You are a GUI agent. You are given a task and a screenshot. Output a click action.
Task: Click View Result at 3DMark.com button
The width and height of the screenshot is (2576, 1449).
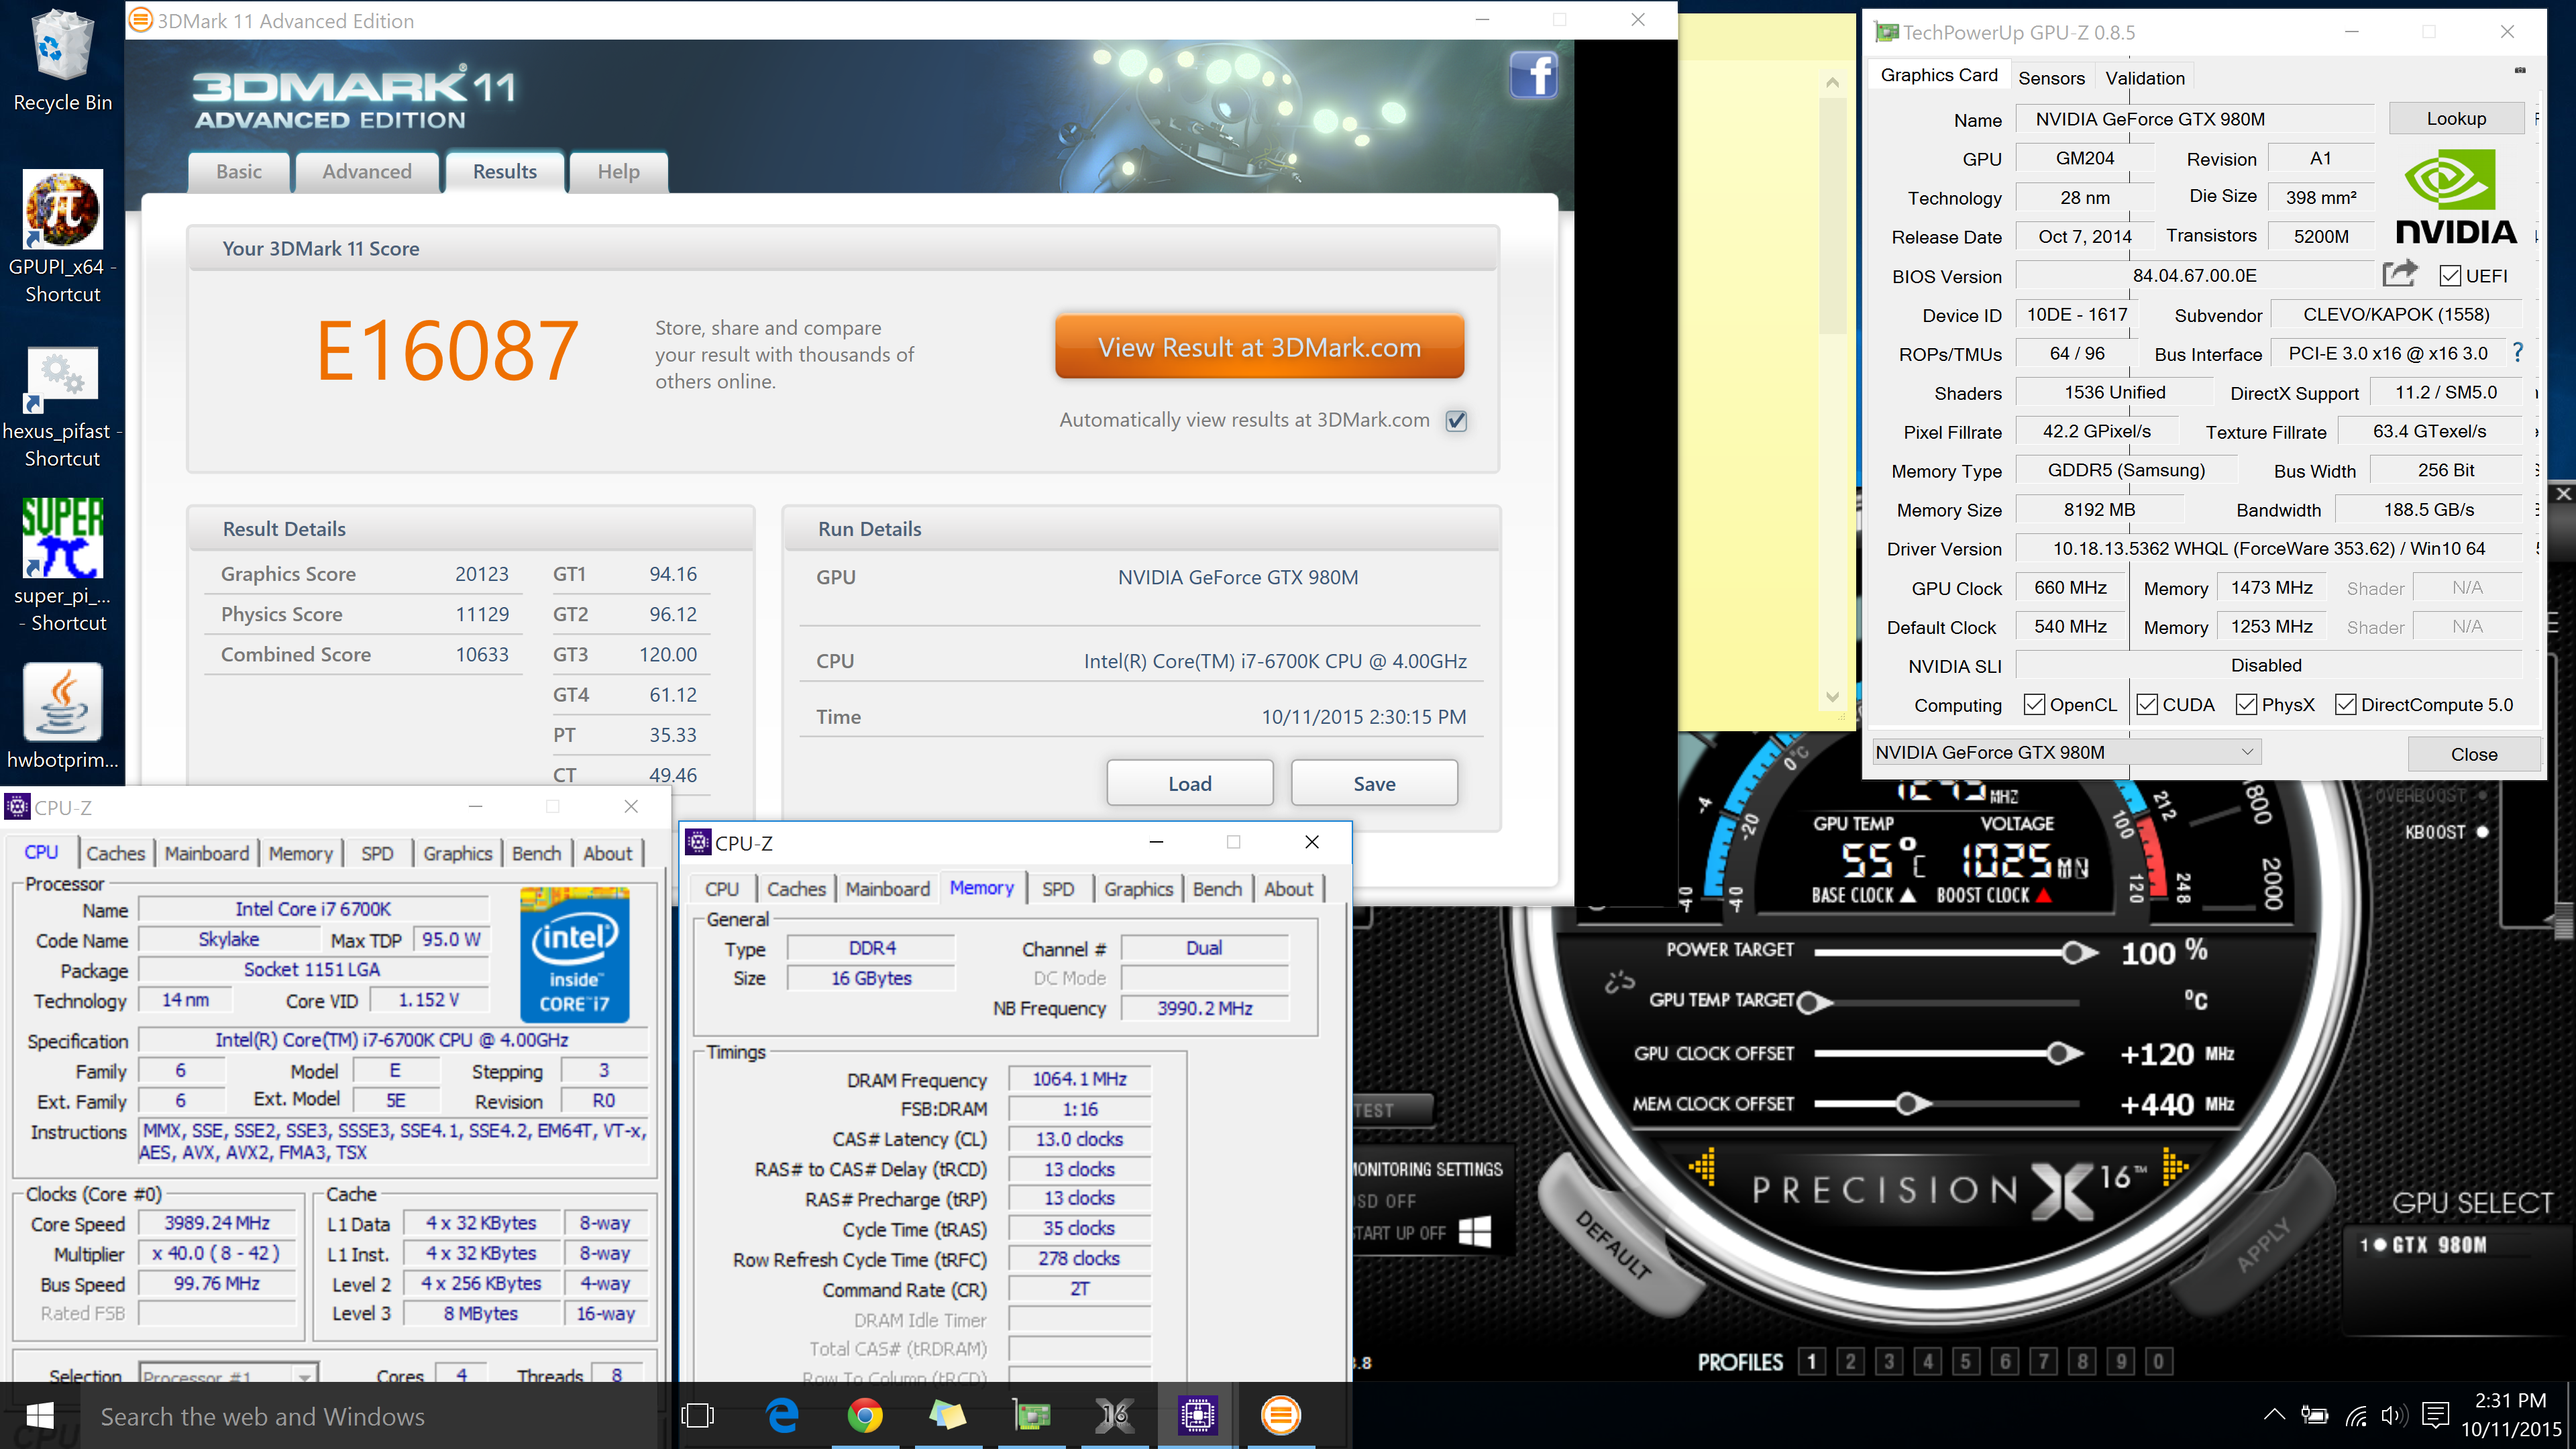[1259, 347]
